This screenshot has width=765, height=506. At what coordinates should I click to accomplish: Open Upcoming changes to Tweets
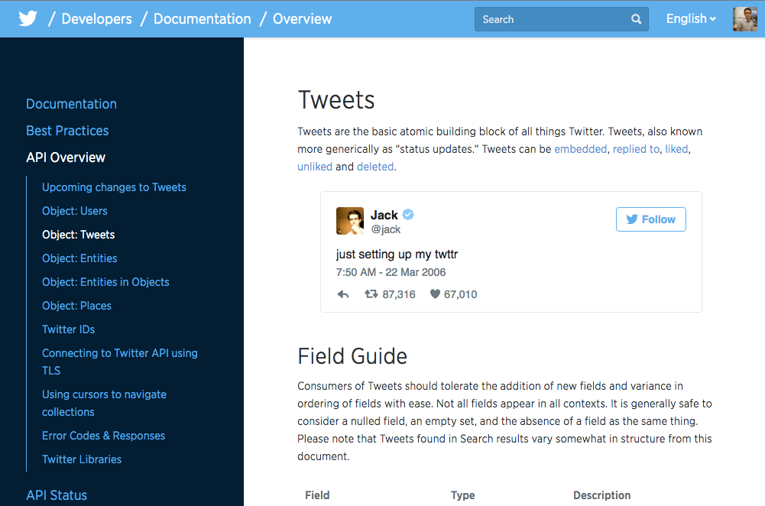114,187
